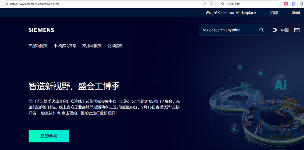Click the SIEMENS logo
304x150 pixels.
41,30
